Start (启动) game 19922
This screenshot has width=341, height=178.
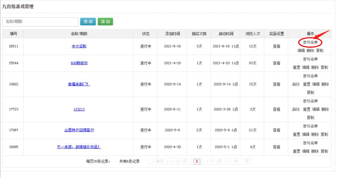[296, 84]
